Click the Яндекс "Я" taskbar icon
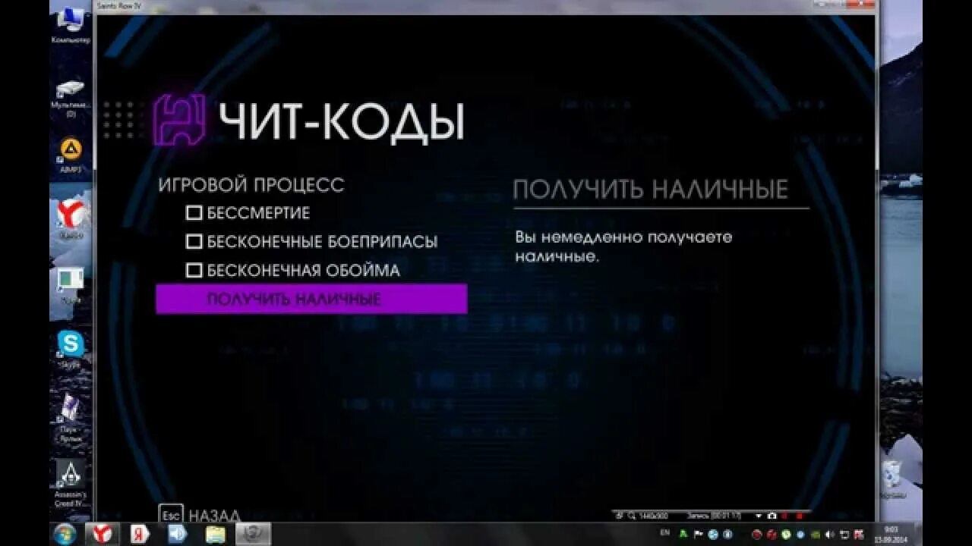972x546 pixels. coord(140,534)
